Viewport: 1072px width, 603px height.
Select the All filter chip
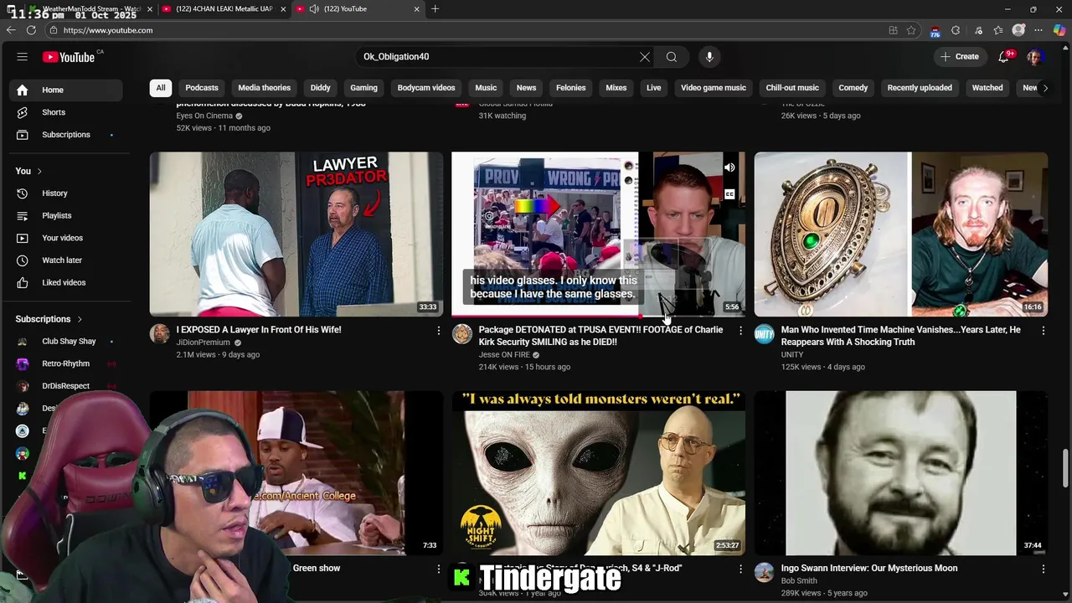click(x=161, y=88)
